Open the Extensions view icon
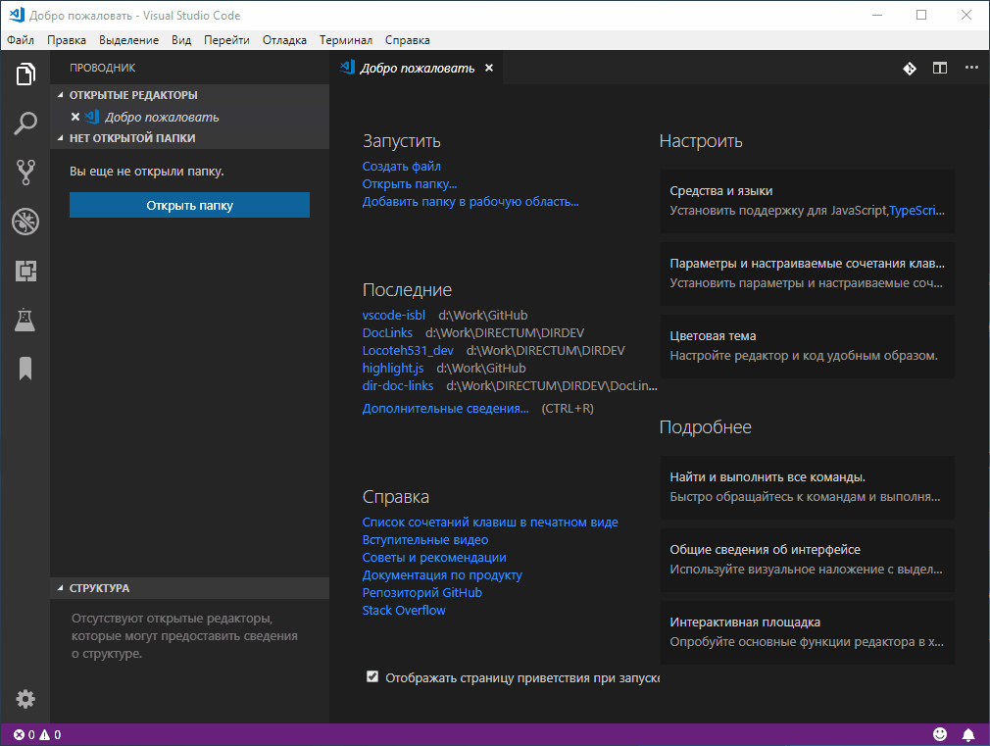990x746 pixels. [25, 271]
